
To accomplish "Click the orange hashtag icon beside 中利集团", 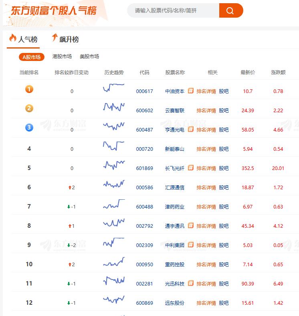I will click(191, 245).
